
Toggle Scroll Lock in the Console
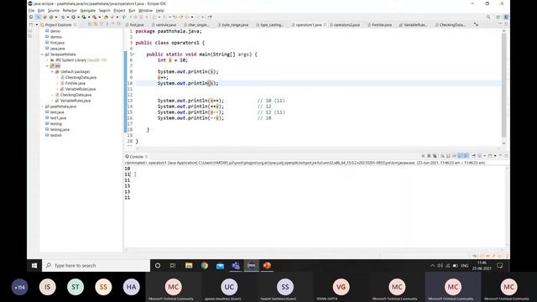(x=448, y=156)
